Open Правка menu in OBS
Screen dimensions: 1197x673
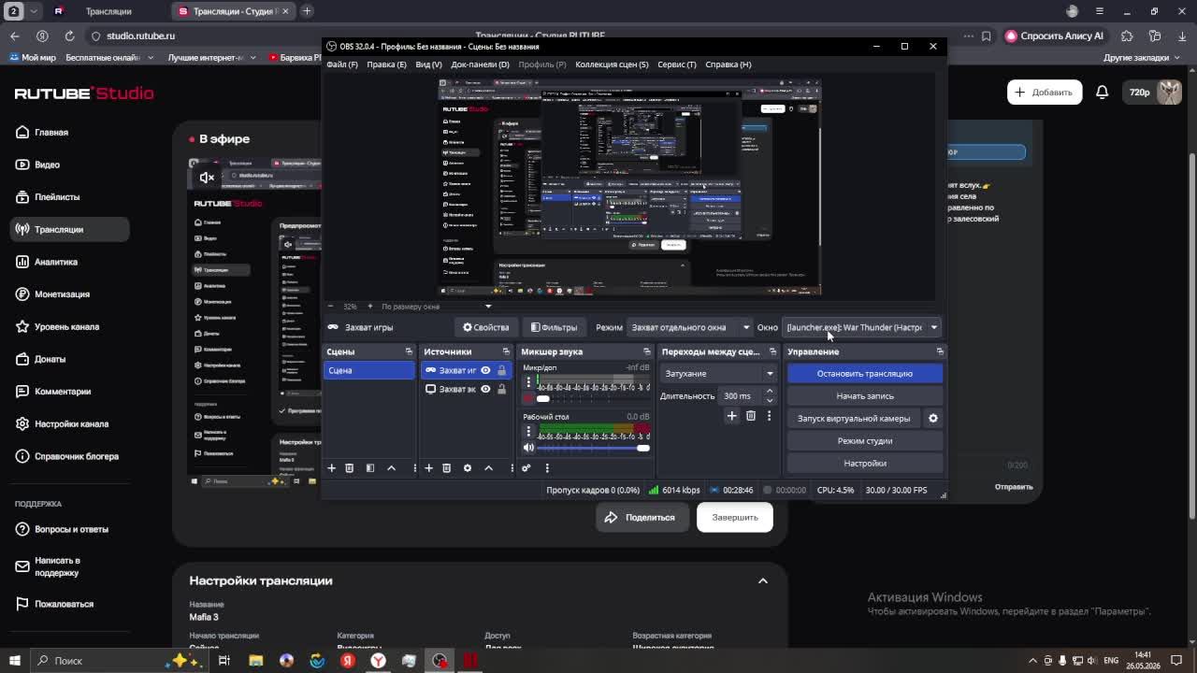click(386, 64)
